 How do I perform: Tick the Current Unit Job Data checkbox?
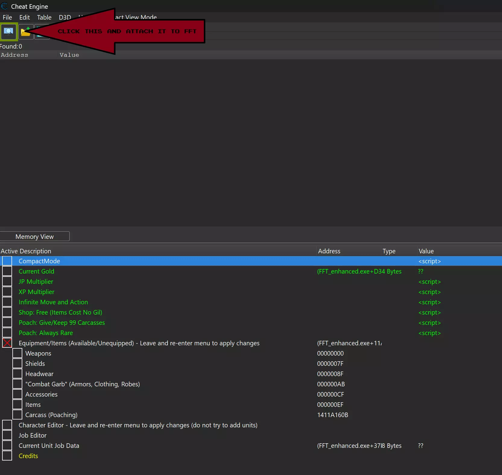pos(7,445)
